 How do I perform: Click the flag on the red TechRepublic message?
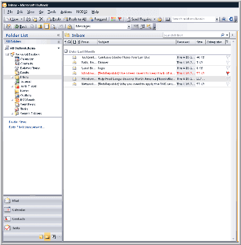coord(228,73)
